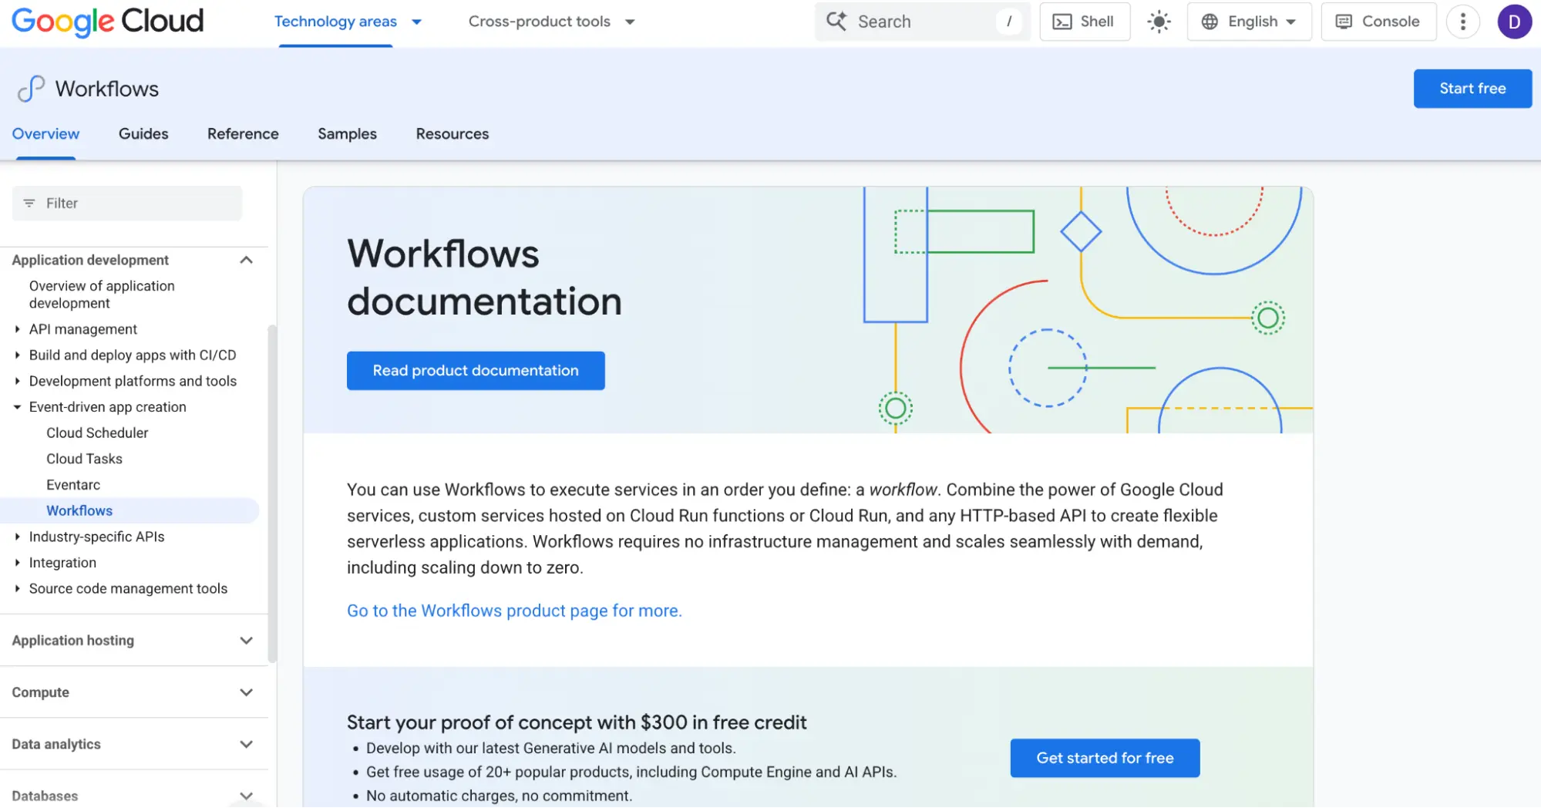Switch to the Samples tab
Viewport: 1541px width, 808px height.
[x=347, y=134]
